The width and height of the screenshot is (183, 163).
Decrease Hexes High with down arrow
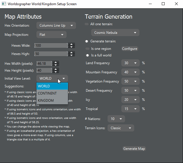point(71,55)
